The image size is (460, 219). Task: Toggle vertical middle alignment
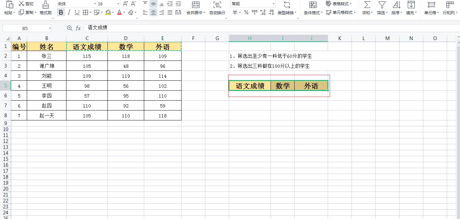pos(153,4)
